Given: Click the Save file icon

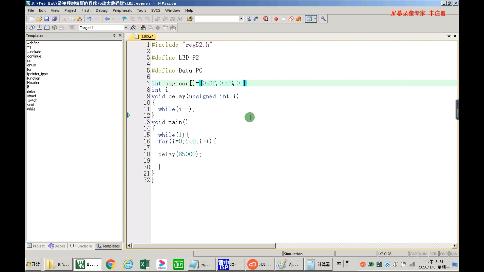Looking at the screenshot, I should click(47, 19).
